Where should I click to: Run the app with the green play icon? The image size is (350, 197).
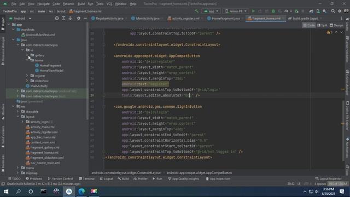(x=253, y=11)
